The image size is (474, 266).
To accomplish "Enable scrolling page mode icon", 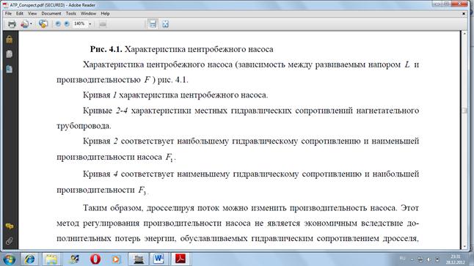I will point(153,24).
